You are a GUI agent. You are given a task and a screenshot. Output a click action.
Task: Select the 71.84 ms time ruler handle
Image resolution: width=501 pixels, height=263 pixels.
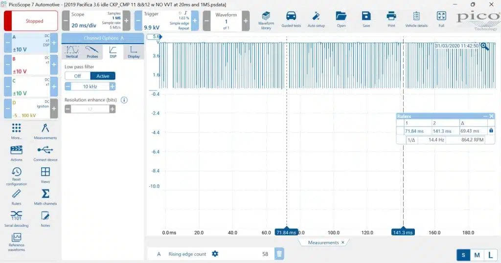[286, 232]
